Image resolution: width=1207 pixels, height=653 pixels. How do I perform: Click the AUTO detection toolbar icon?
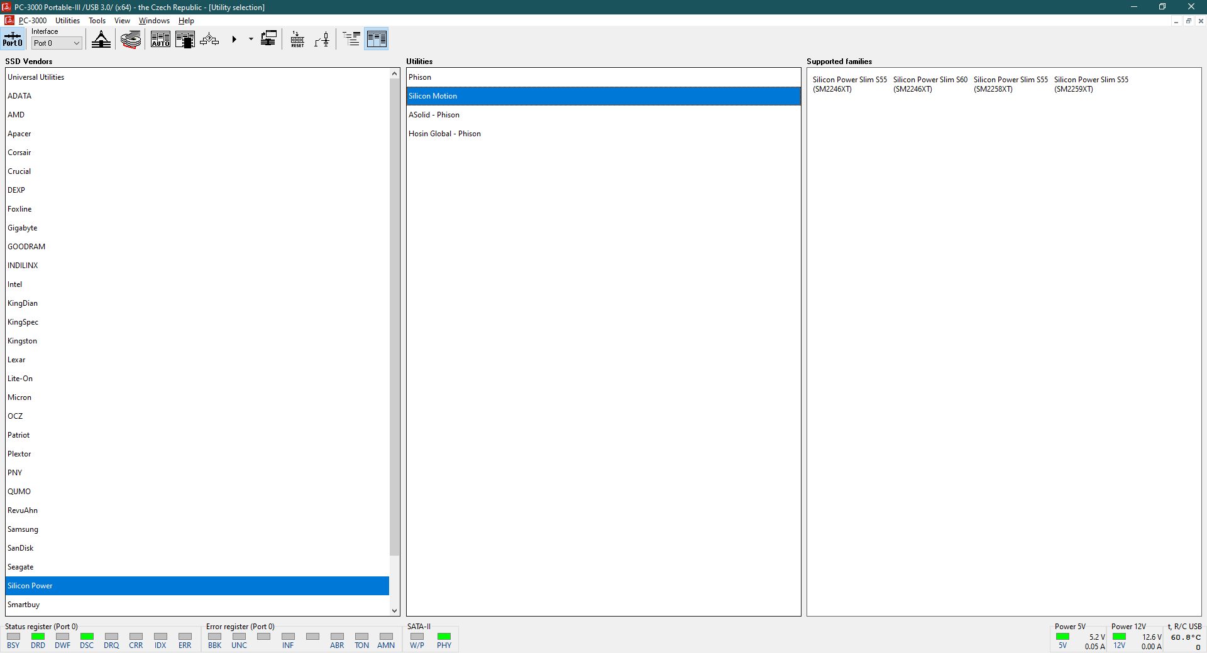tap(160, 40)
